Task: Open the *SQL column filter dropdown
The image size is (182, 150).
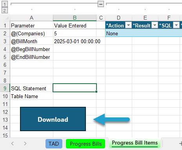Action: 176,25
